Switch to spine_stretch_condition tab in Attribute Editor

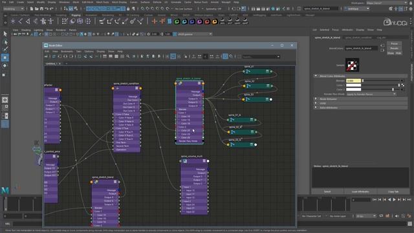(x=358, y=38)
